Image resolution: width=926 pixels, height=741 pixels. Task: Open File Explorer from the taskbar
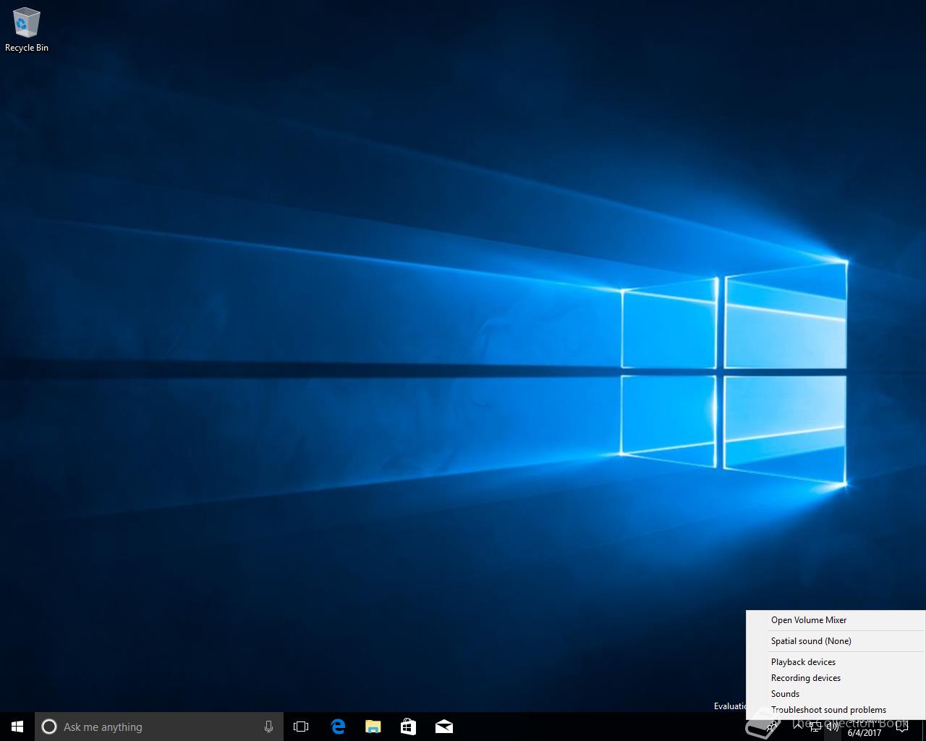[x=373, y=727]
